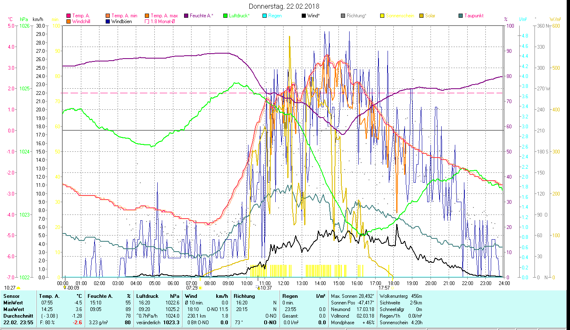Viewport: 570px width, 330px height.
Task: Click the sun icon beside 10:27
Action: 18,288
